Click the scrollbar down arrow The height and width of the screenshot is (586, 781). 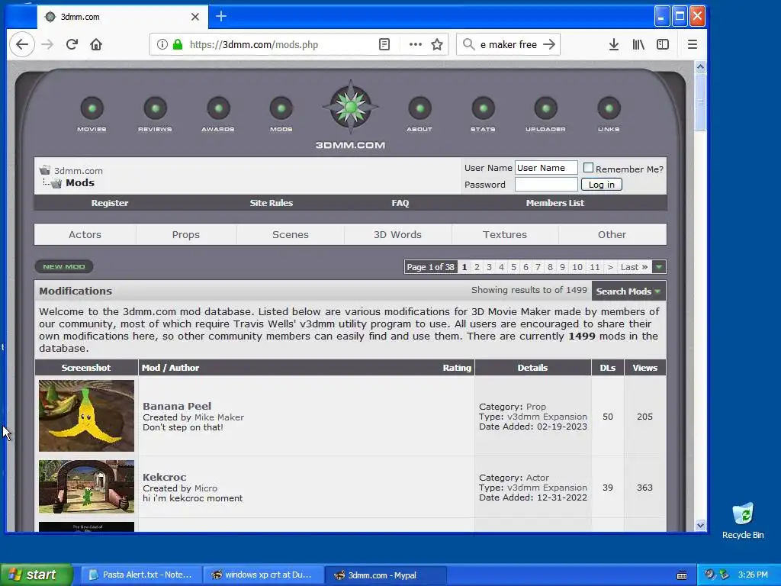[x=700, y=525]
